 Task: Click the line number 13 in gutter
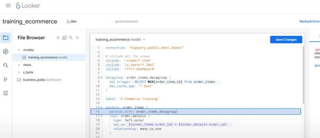[x=98, y=99]
